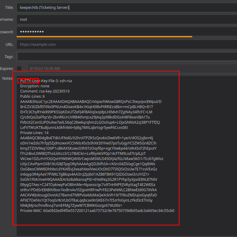Screen dimensions: 237x237
Task: Click the 'Public-Lines: 6' line
Action: tap(32, 96)
